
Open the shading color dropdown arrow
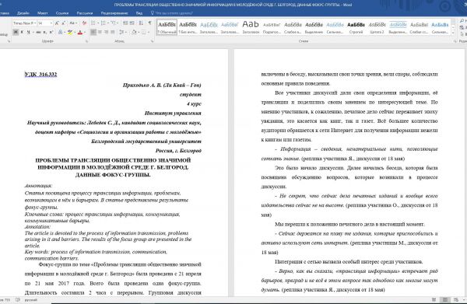click(x=139, y=32)
